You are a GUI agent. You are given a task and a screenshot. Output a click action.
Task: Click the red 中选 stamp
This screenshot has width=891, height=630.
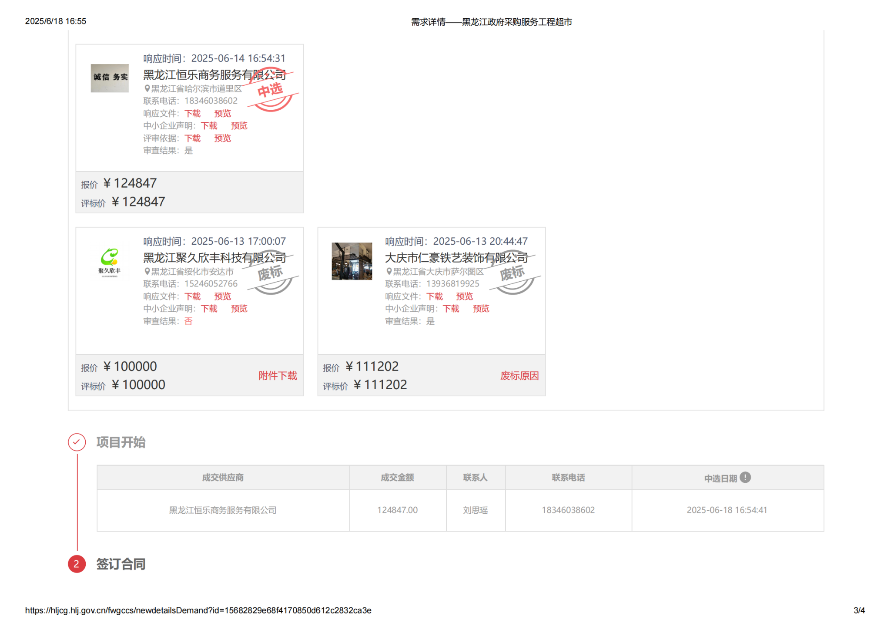click(x=271, y=90)
